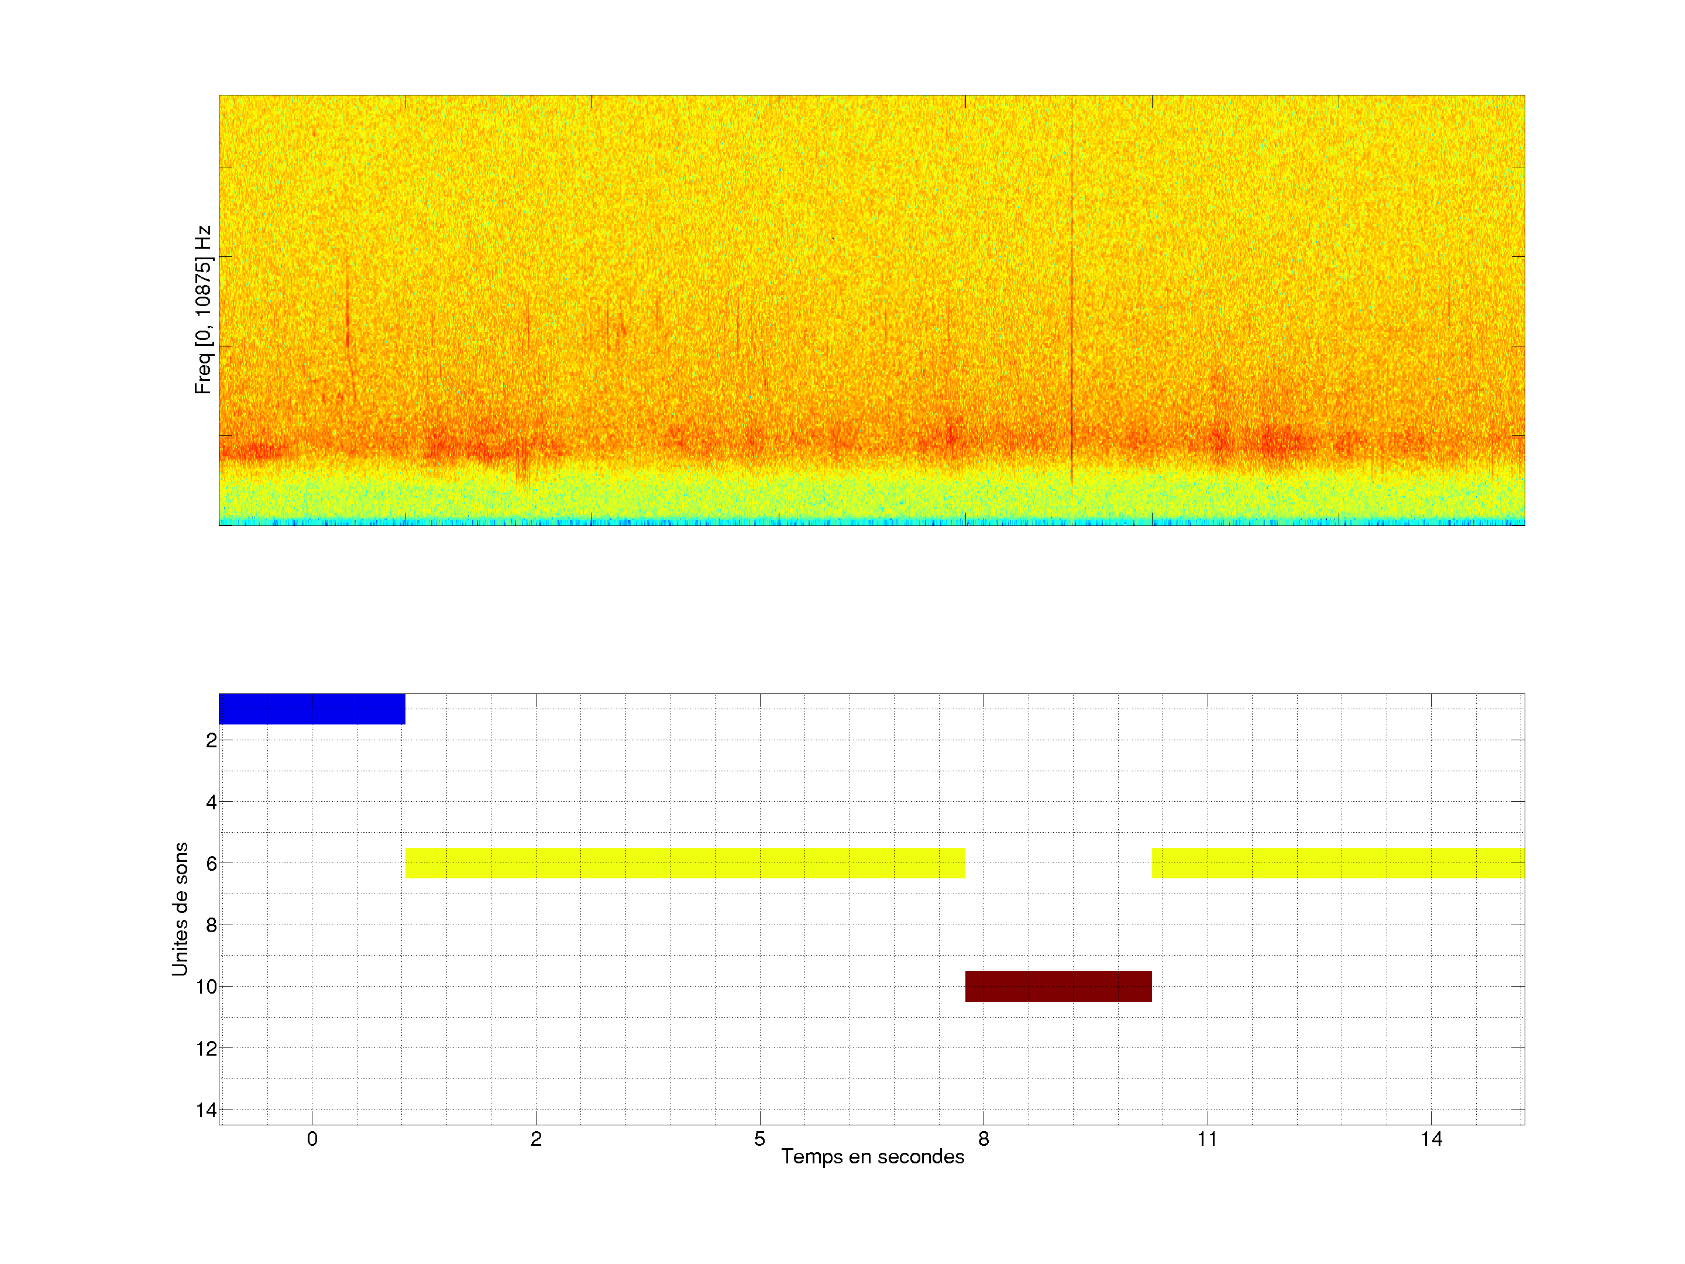Screen dimensions: 1685x1264
Task: Select the long left yellow bar at unit 6
Action: click(685, 863)
